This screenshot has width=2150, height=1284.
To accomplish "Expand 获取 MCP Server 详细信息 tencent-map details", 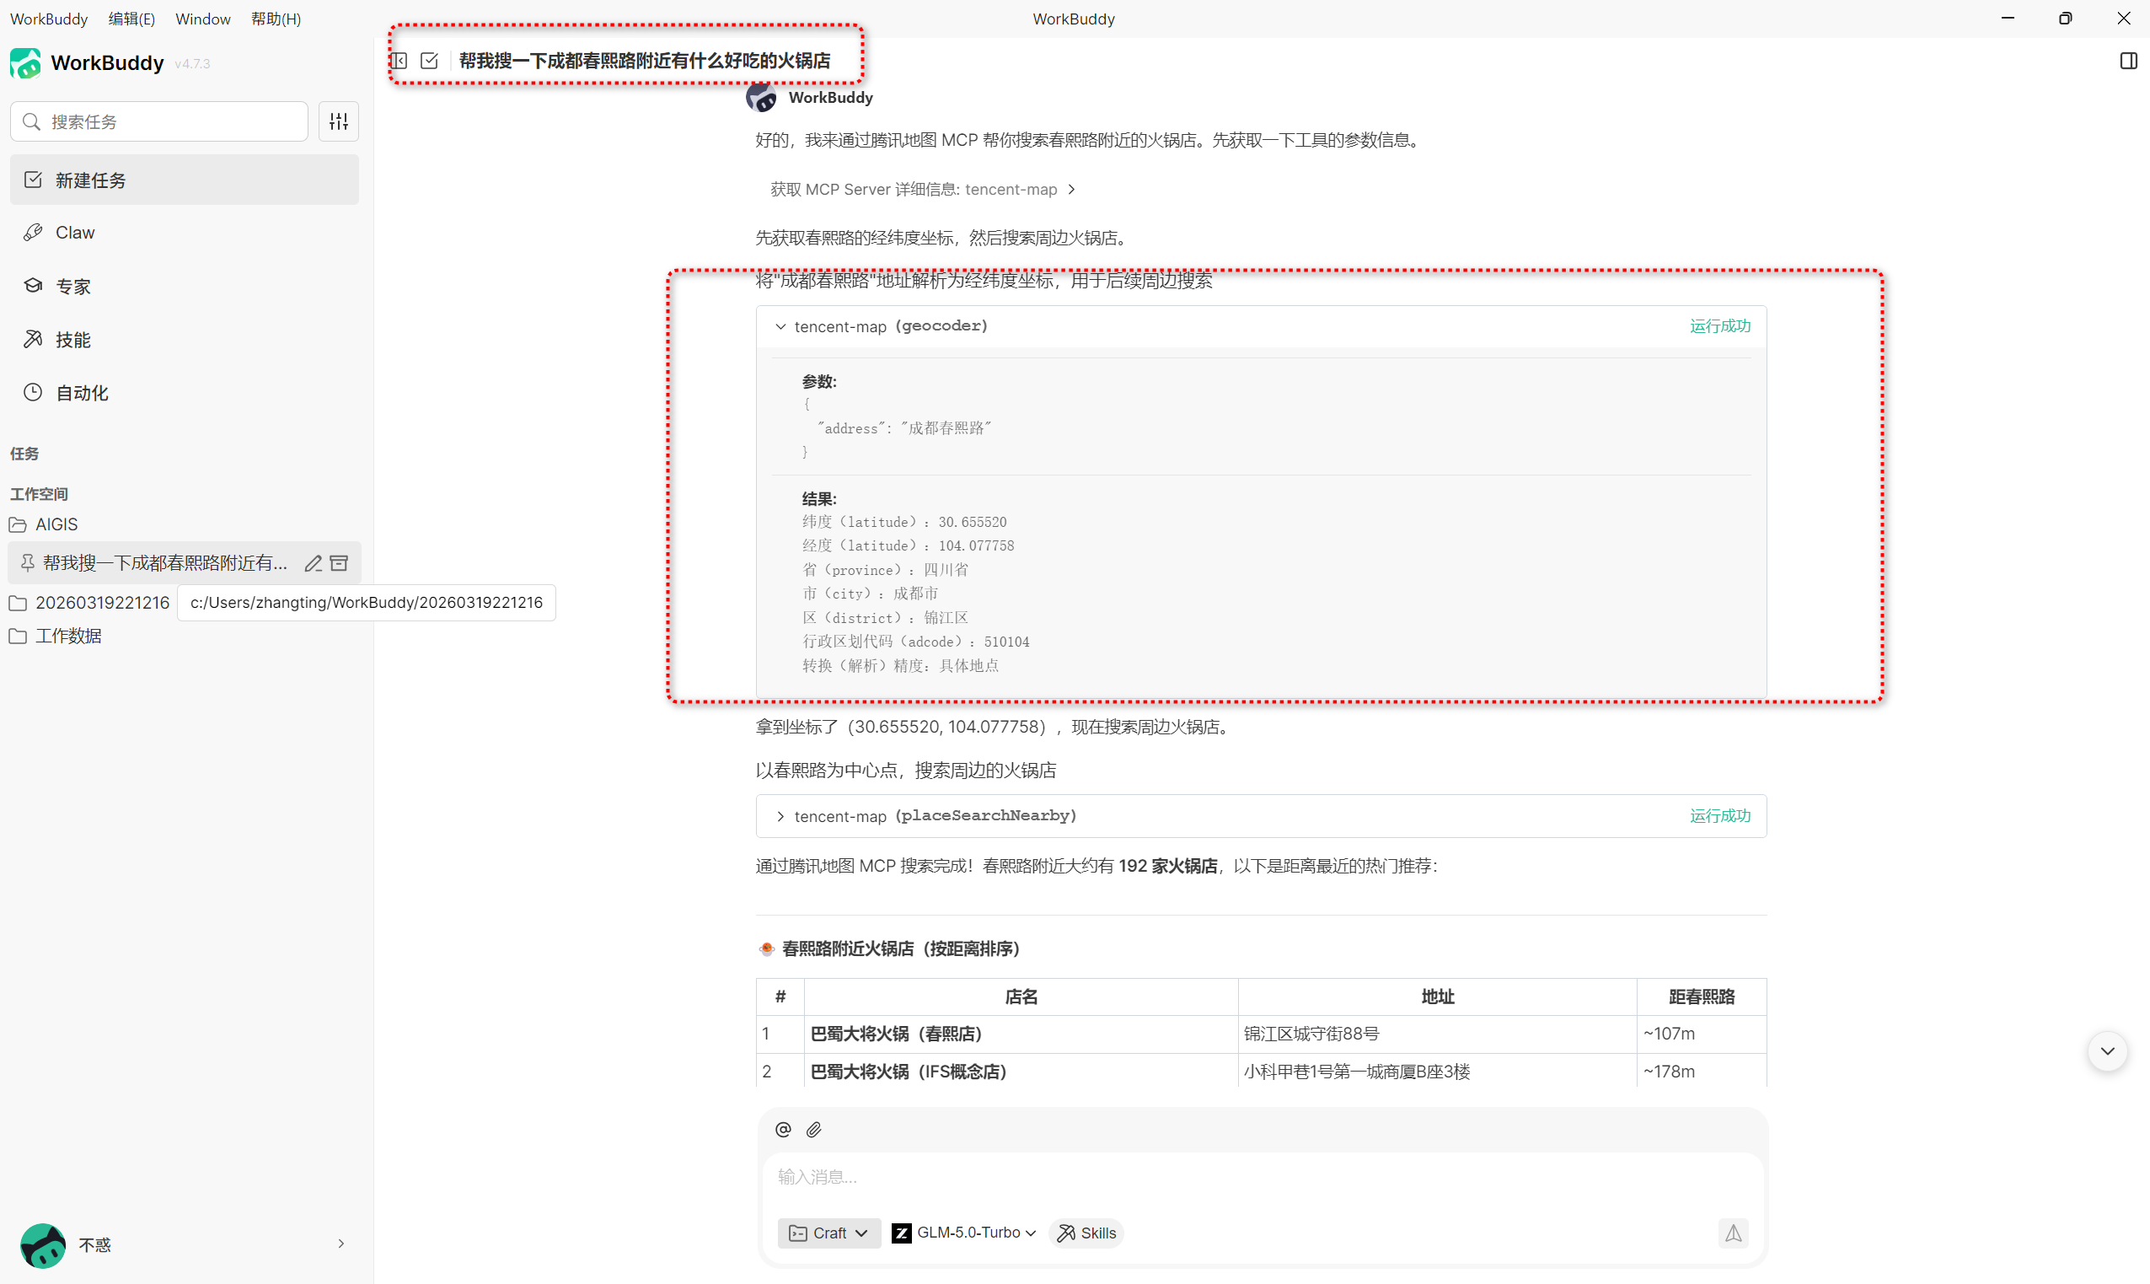I will pyautogui.click(x=922, y=190).
